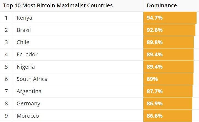Viewport: 199px width, 122px height.
Task: Click the Top 10 Most Bitcoin Maximalist Countries header
Action: 58,6
